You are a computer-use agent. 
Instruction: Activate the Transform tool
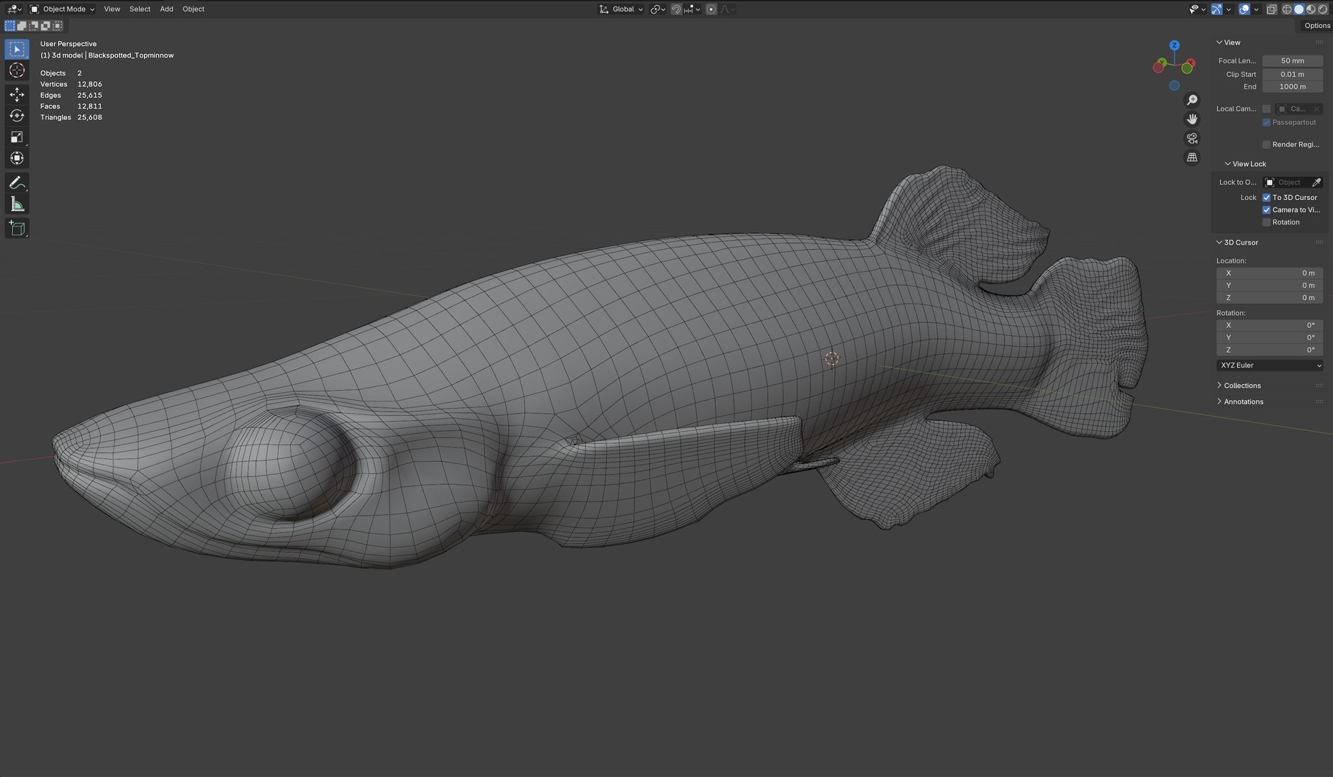tap(17, 158)
